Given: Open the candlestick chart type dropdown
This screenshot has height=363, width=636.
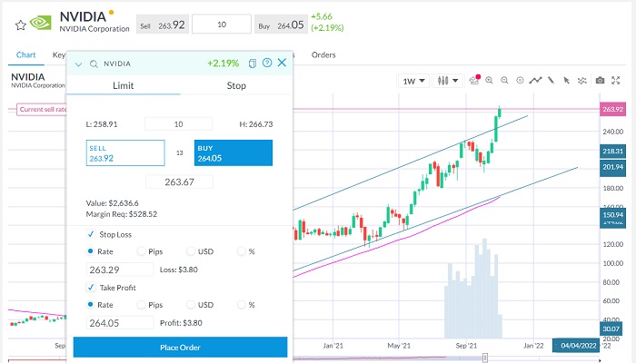Looking at the screenshot, I should pyautogui.click(x=447, y=81).
